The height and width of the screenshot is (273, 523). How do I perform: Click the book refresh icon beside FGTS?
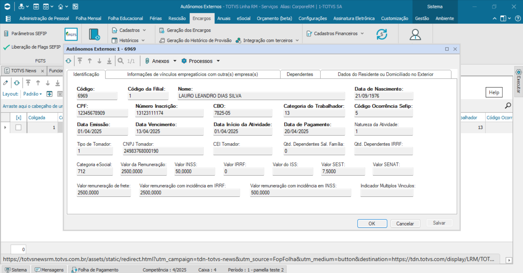[x=95, y=34]
